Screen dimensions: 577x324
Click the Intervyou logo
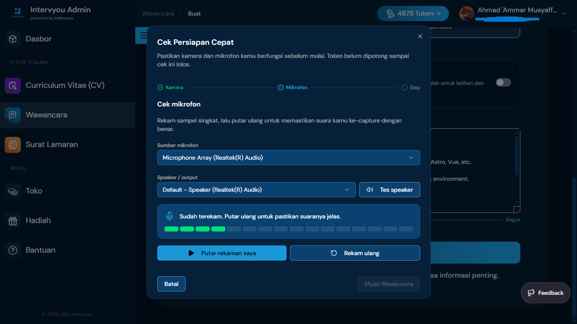click(18, 13)
